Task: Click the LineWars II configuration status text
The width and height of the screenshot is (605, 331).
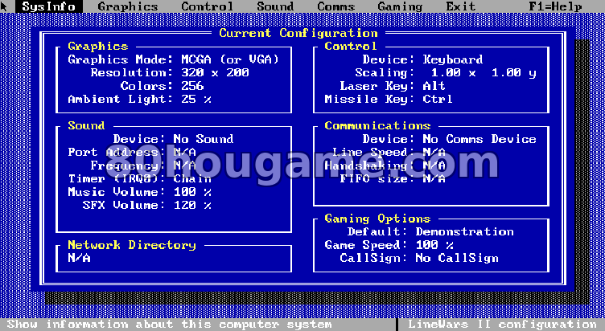Action: [502, 325]
